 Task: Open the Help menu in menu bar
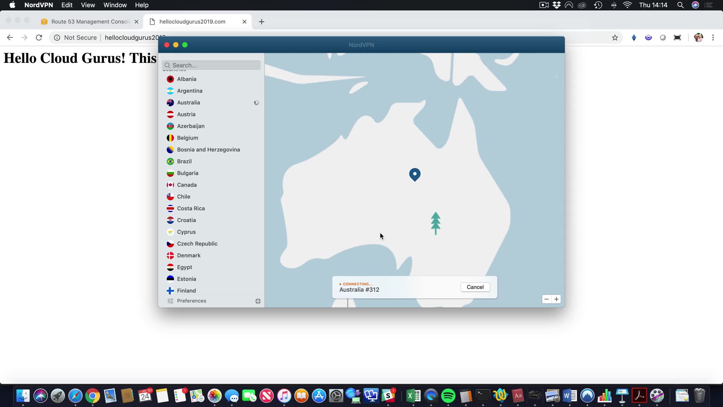(x=142, y=5)
